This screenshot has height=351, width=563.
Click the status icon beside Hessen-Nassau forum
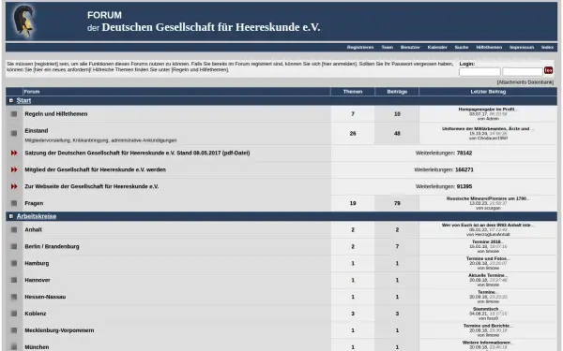pos(14,297)
